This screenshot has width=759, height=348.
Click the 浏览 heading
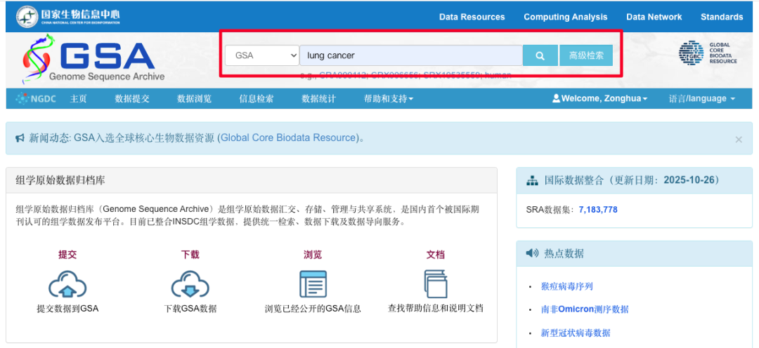313,255
